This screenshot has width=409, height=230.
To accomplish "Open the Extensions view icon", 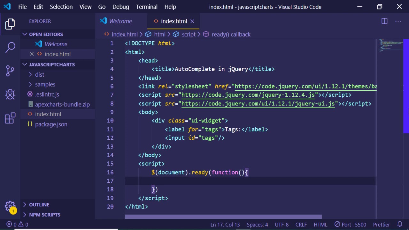I will pos(10,118).
